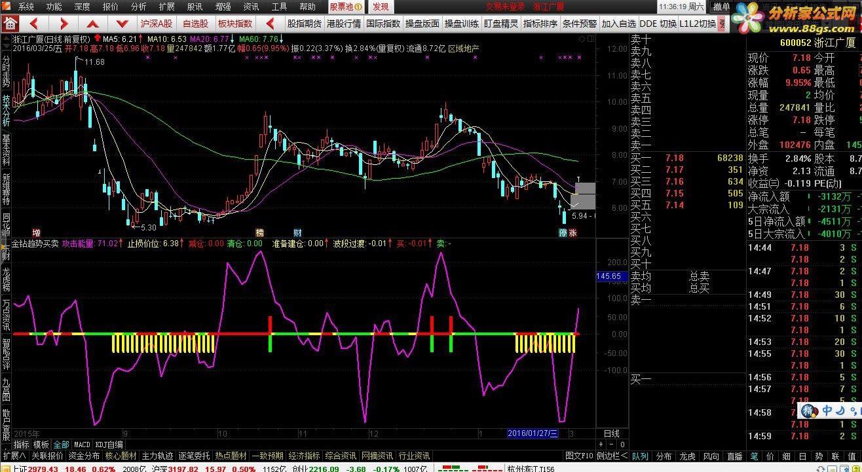This screenshot has width=862, height=472.
Task: Open the 系统 menu
Action: pos(26,7)
